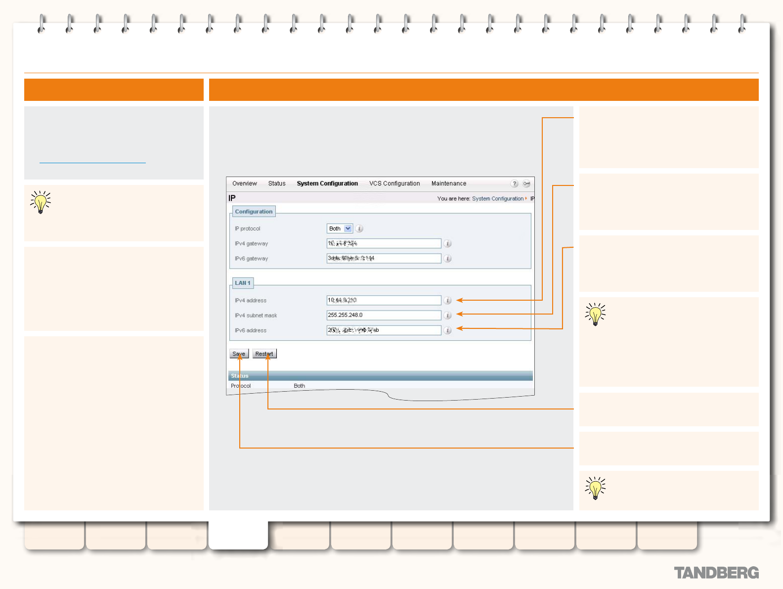Click the "Both" value in Status section
The image size is (783, 589).
pos(300,386)
